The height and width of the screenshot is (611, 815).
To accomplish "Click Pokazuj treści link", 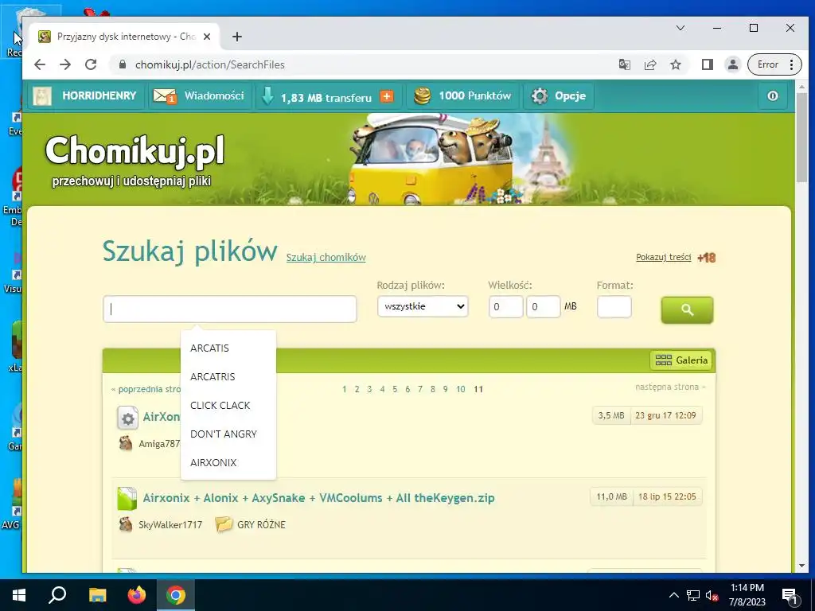I will 664,257.
